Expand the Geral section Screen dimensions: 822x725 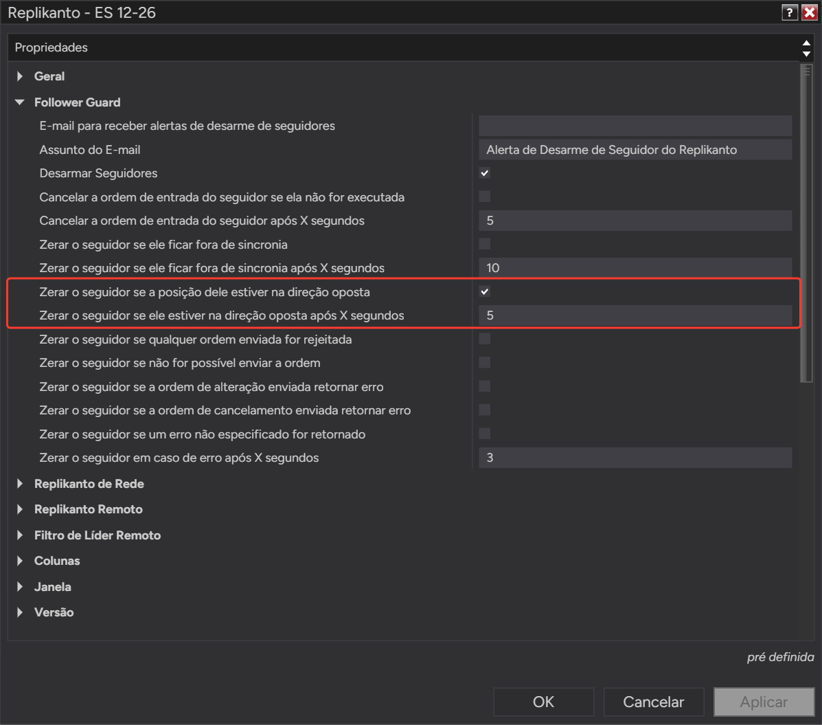pos(20,76)
